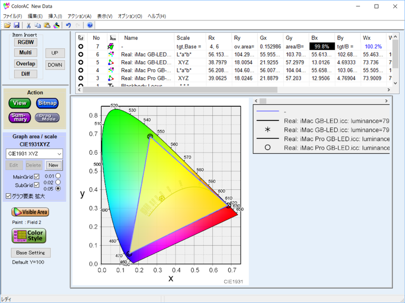Screen dimensions: 405x303
Task: Click the Overlap insert button
Action: click(x=26, y=64)
